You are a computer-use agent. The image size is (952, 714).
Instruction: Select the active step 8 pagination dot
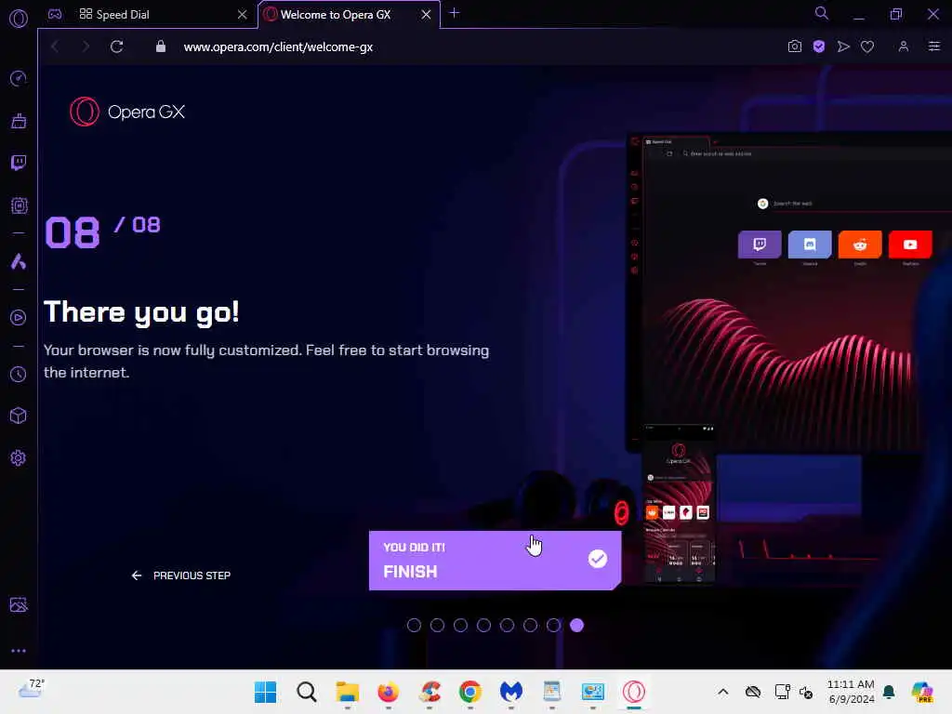[x=576, y=626]
